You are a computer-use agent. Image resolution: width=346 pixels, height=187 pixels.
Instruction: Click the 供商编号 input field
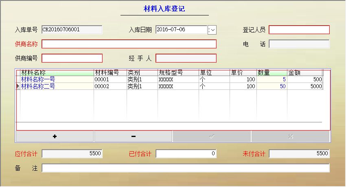(72, 59)
